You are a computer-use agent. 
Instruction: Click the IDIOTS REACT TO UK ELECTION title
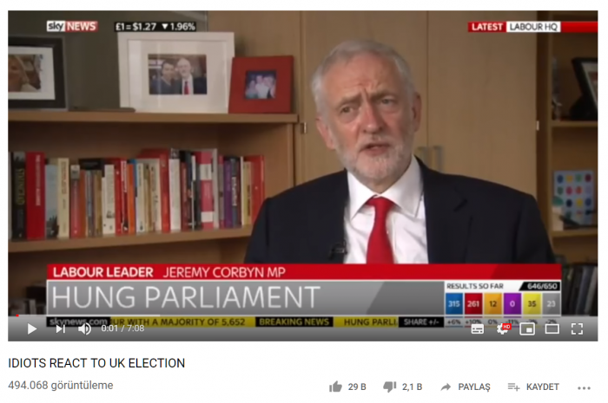pyautogui.click(x=96, y=363)
